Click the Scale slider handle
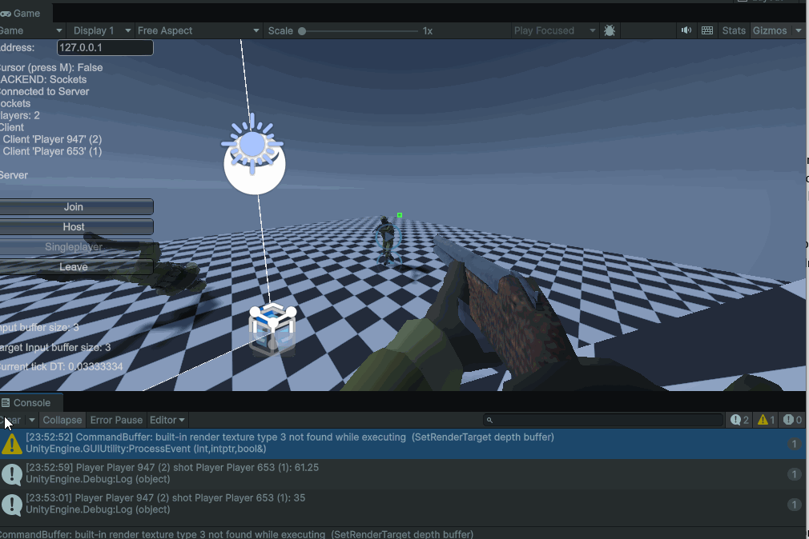Screen dimensions: 809x539 pyautogui.click(x=302, y=31)
